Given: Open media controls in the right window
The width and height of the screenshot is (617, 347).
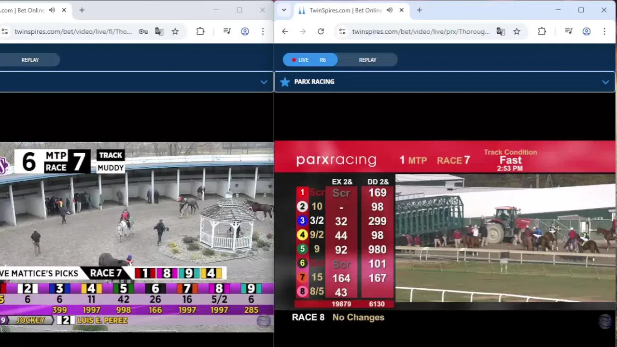Looking at the screenshot, I should [x=568, y=31].
